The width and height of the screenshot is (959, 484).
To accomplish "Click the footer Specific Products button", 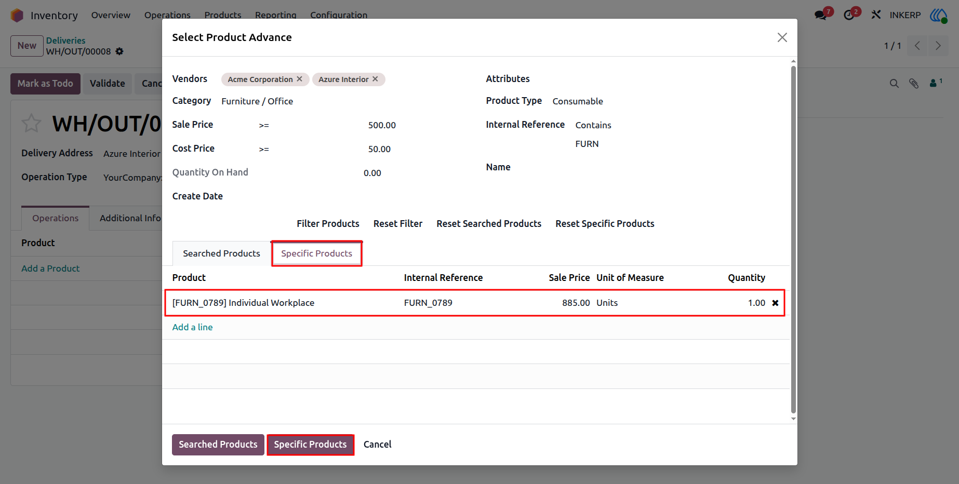I will (310, 445).
